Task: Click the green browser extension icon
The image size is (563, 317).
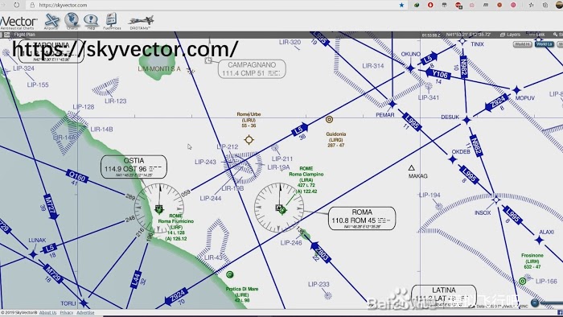Action: tap(417, 5)
